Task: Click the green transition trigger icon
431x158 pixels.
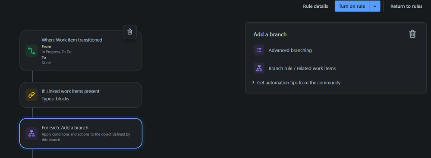Action: click(x=31, y=51)
